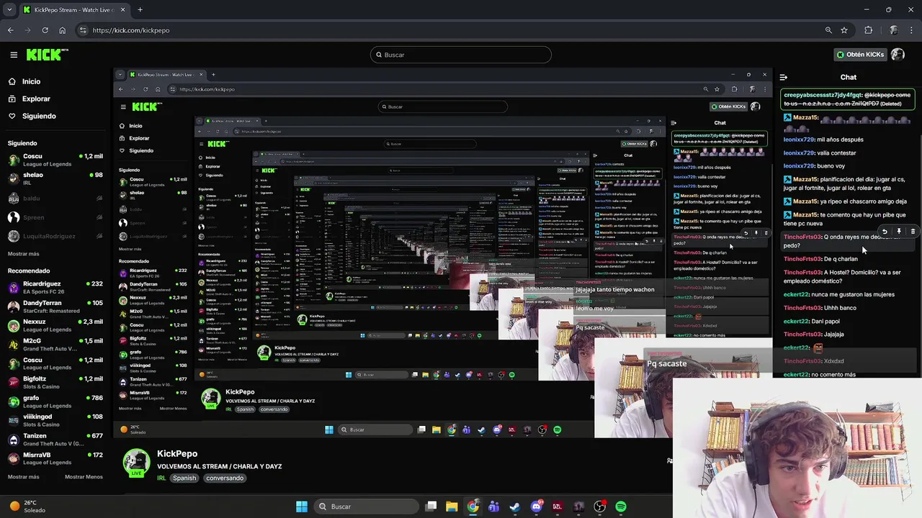Screen dimensions: 922x518
Task: Open the browser extensions puzzle icon
Action: 868,30
